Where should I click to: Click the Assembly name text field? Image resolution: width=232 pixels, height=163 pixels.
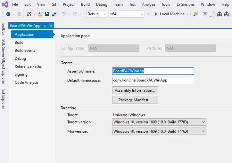click(x=153, y=71)
